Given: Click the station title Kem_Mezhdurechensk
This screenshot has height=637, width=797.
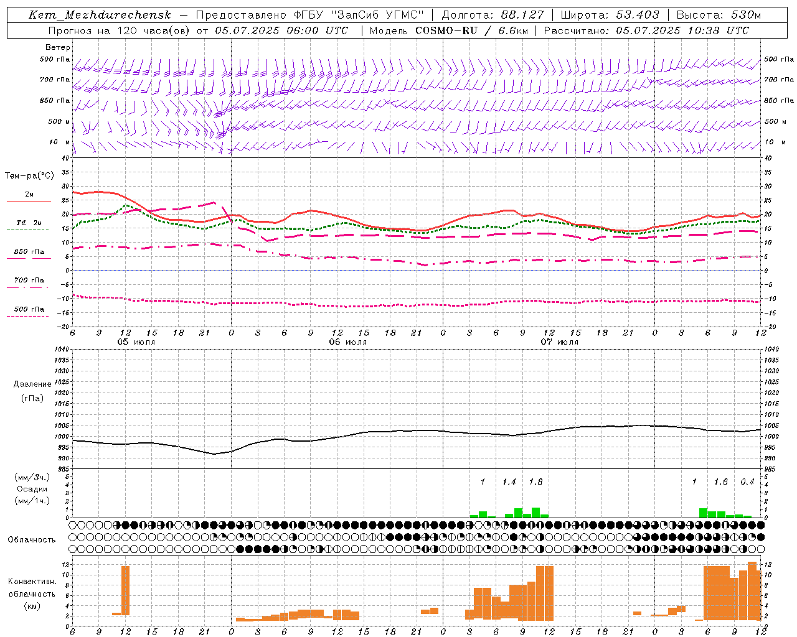Looking at the screenshot, I should [x=100, y=15].
